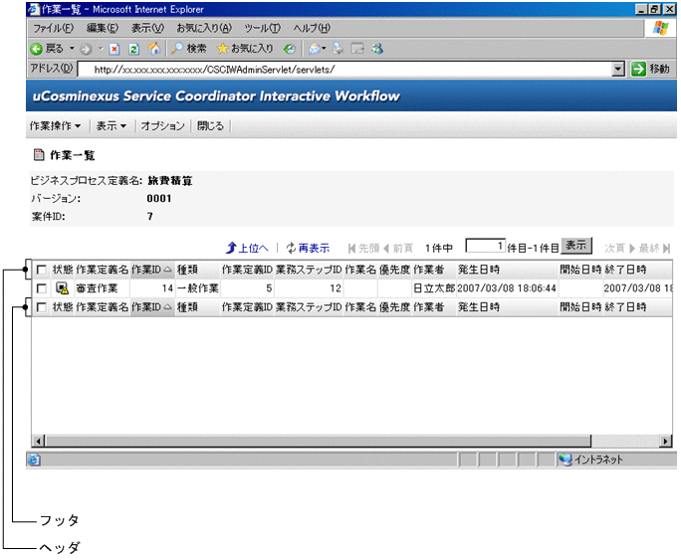Open the ファイル(F) menu

(x=54, y=28)
